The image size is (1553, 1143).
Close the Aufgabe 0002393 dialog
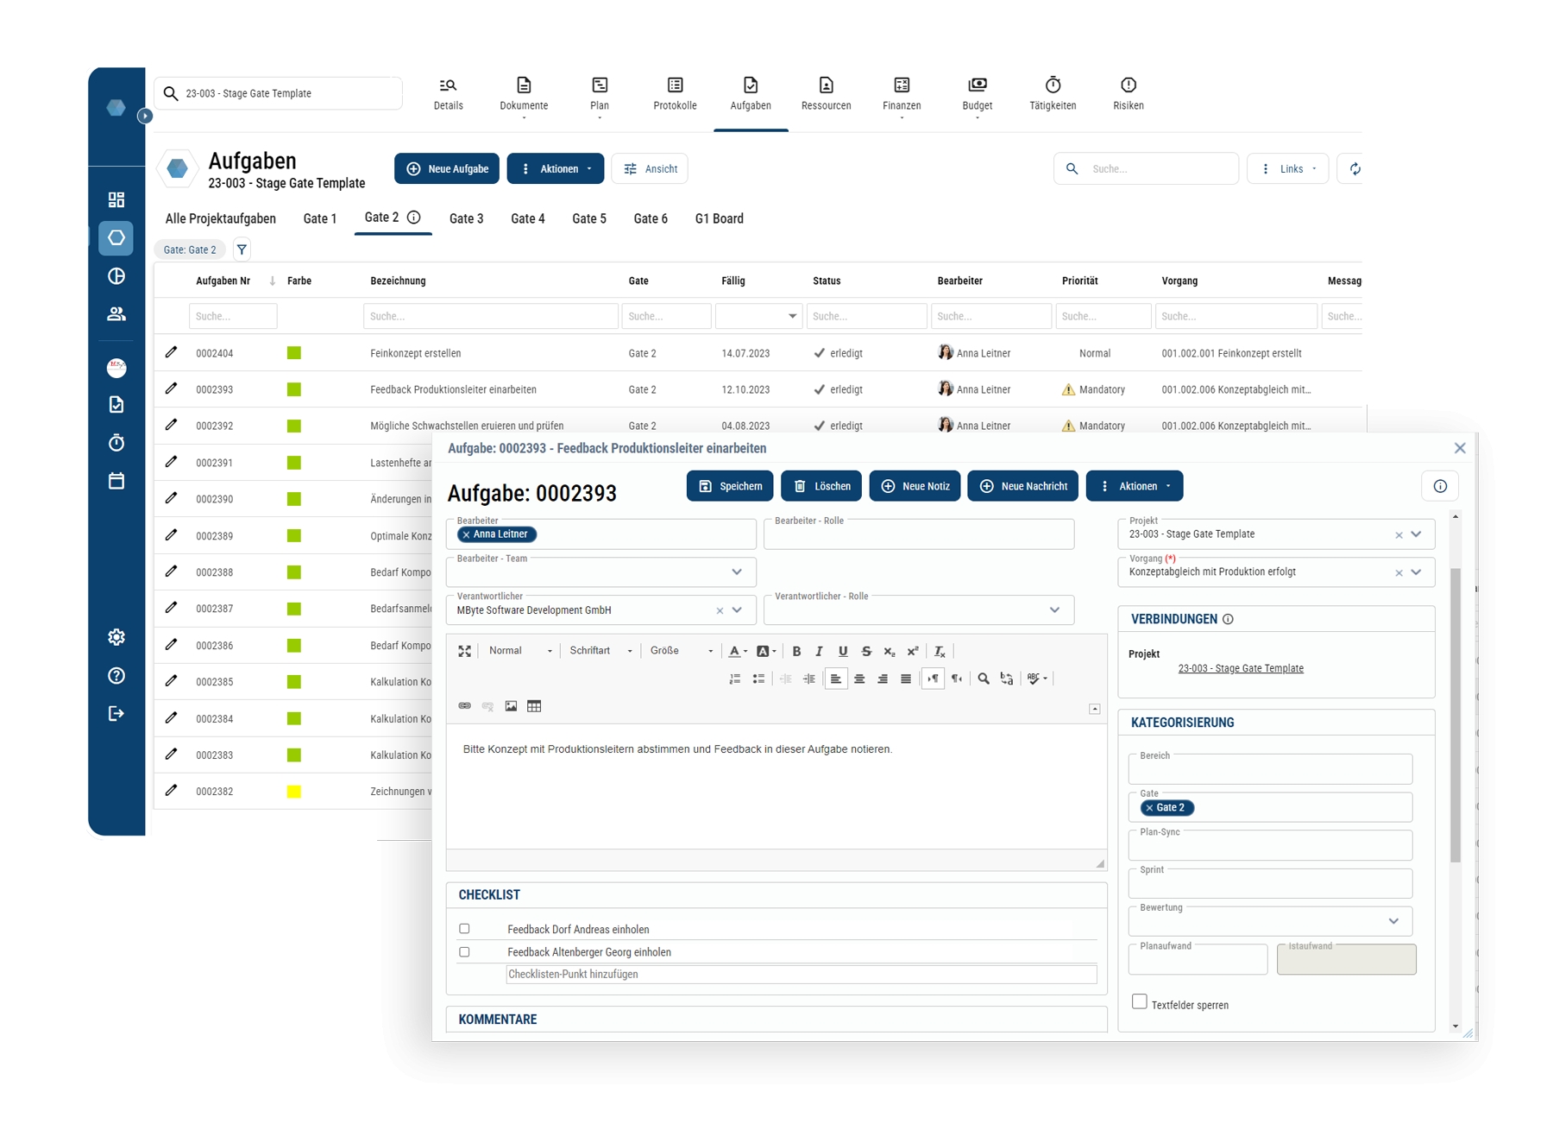coord(1460,448)
